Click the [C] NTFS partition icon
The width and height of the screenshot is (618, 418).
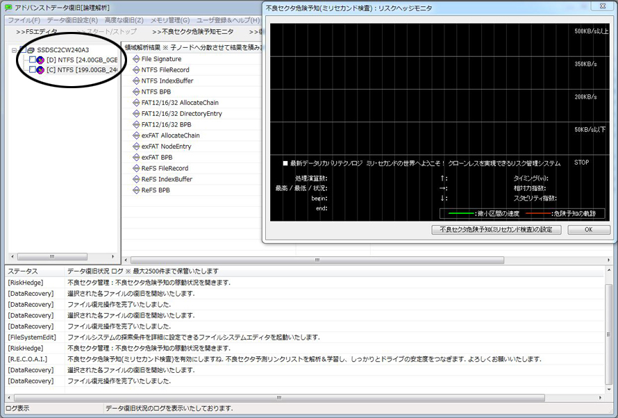40,70
